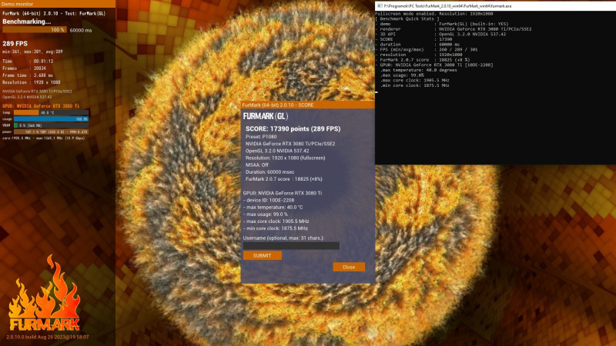Click 'Preset: P1080' in score dialog

tap(261, 137)
